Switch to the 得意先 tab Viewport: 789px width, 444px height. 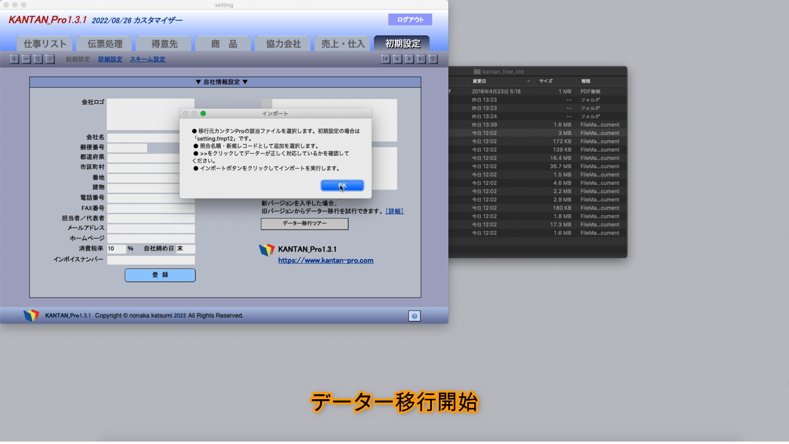[164, 44]
